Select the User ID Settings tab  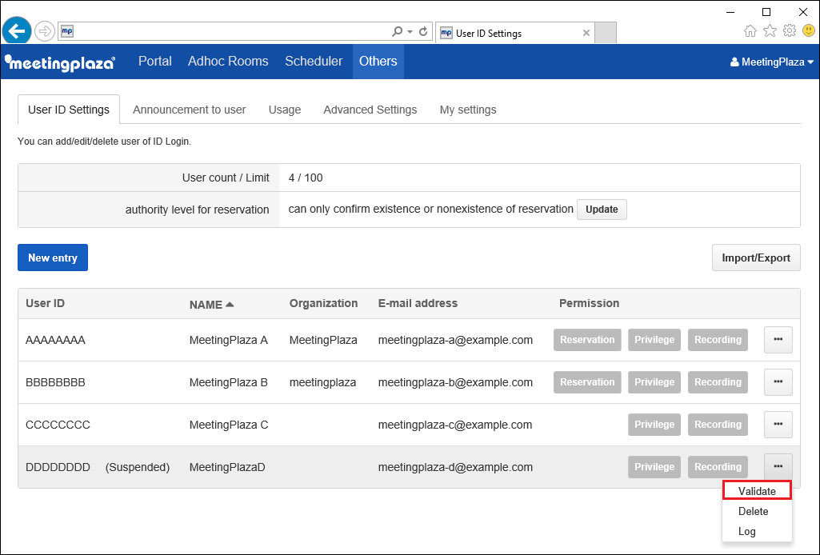69,110
